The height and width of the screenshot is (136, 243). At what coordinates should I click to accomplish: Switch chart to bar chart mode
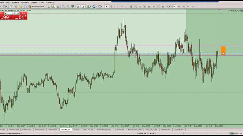(x=49, y=7)
